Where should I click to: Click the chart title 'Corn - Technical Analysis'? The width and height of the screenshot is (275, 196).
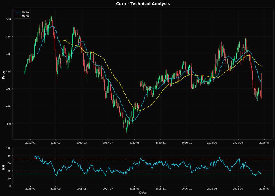143,3
